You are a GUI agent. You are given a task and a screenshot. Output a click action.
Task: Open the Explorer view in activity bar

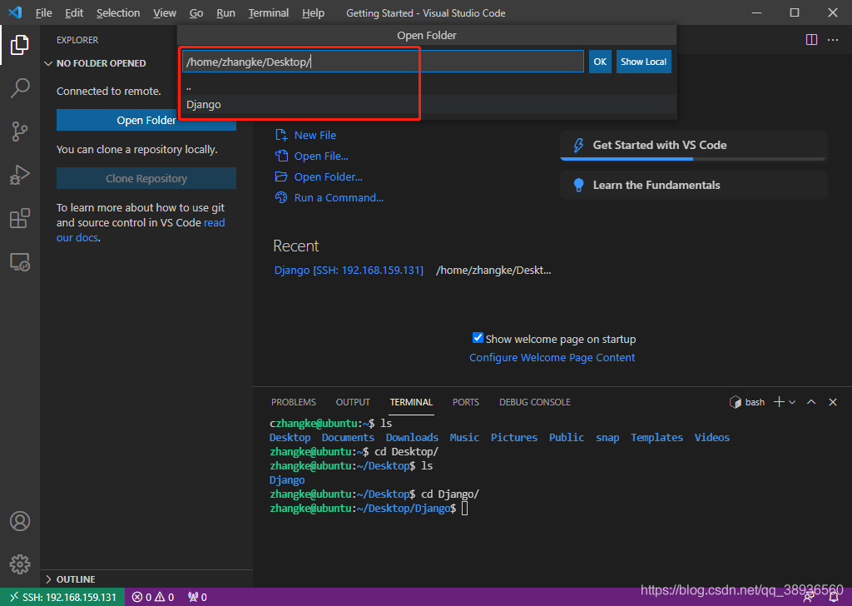tap(20, 45)
